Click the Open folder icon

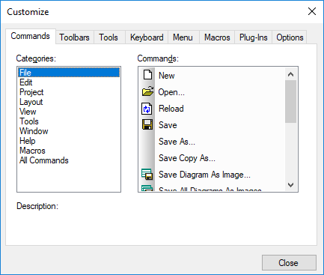147,91
